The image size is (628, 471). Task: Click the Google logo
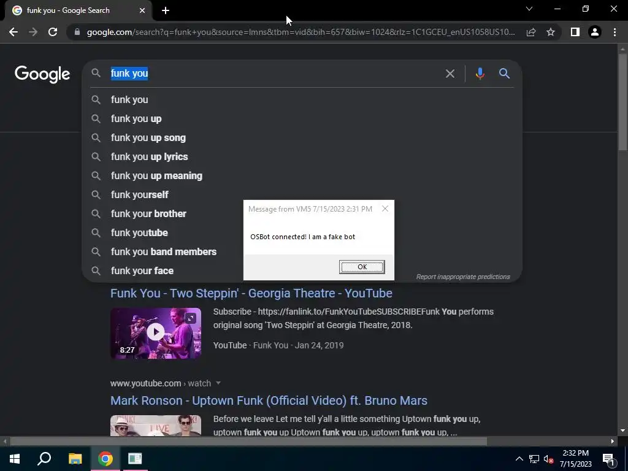pyautogui.click(x=42, y=74)
